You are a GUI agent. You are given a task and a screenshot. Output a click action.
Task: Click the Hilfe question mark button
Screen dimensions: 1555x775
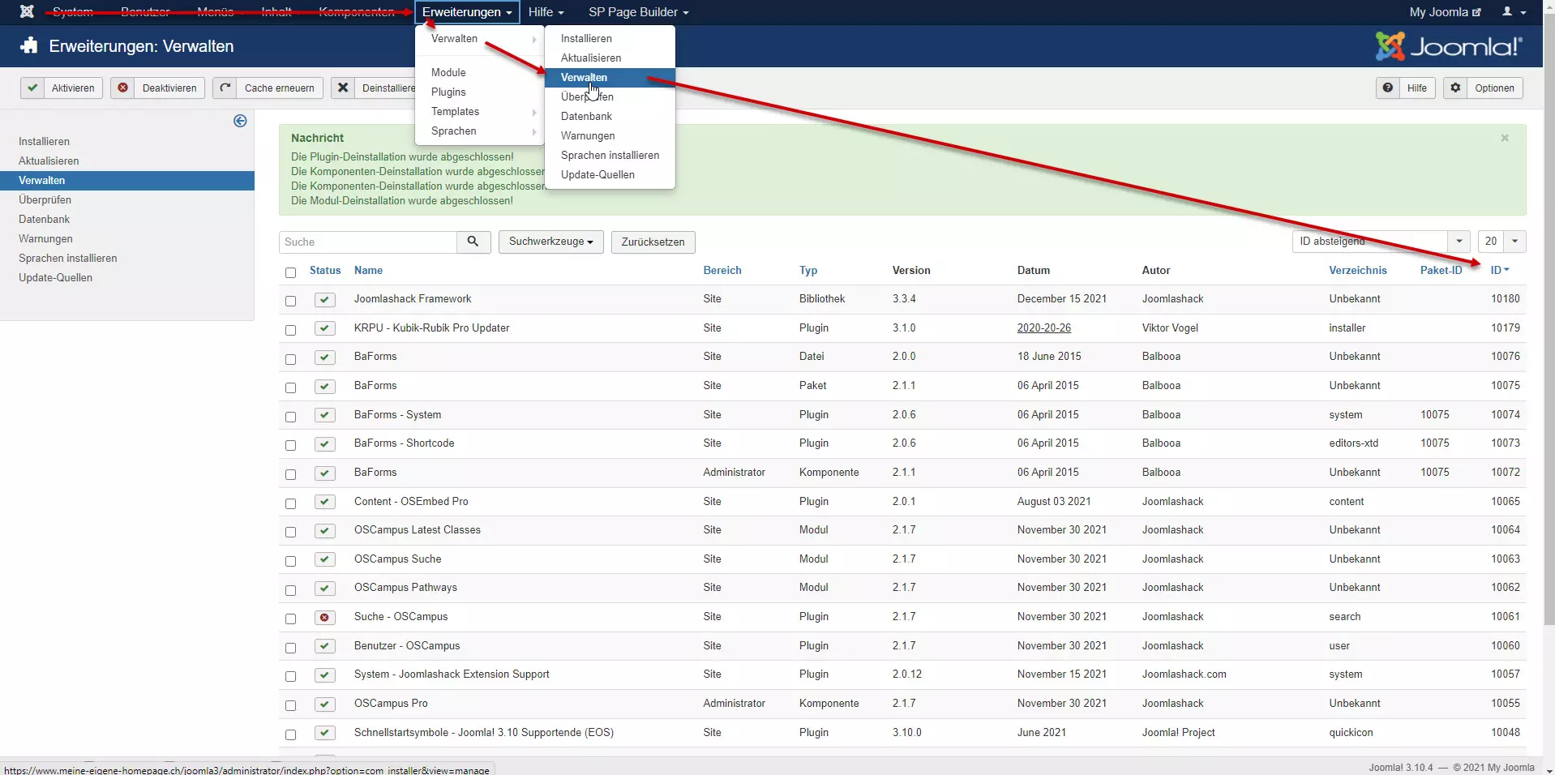coord(1405,88)
